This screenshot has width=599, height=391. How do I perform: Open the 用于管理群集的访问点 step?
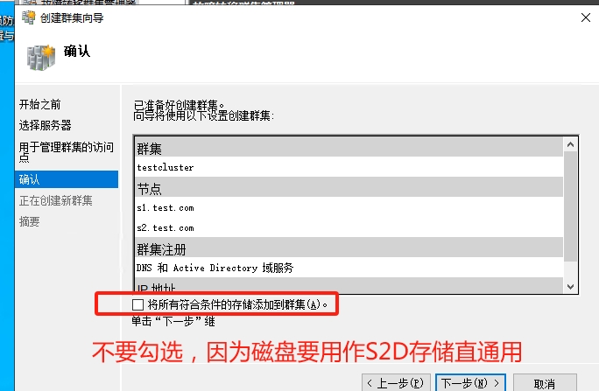67,152
